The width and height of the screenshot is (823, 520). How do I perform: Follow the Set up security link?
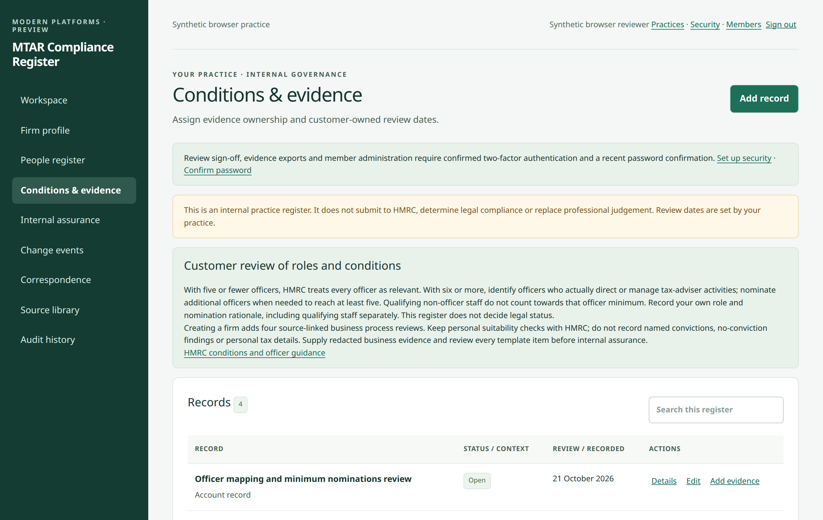pyautogui.click(x=744, y=158)
